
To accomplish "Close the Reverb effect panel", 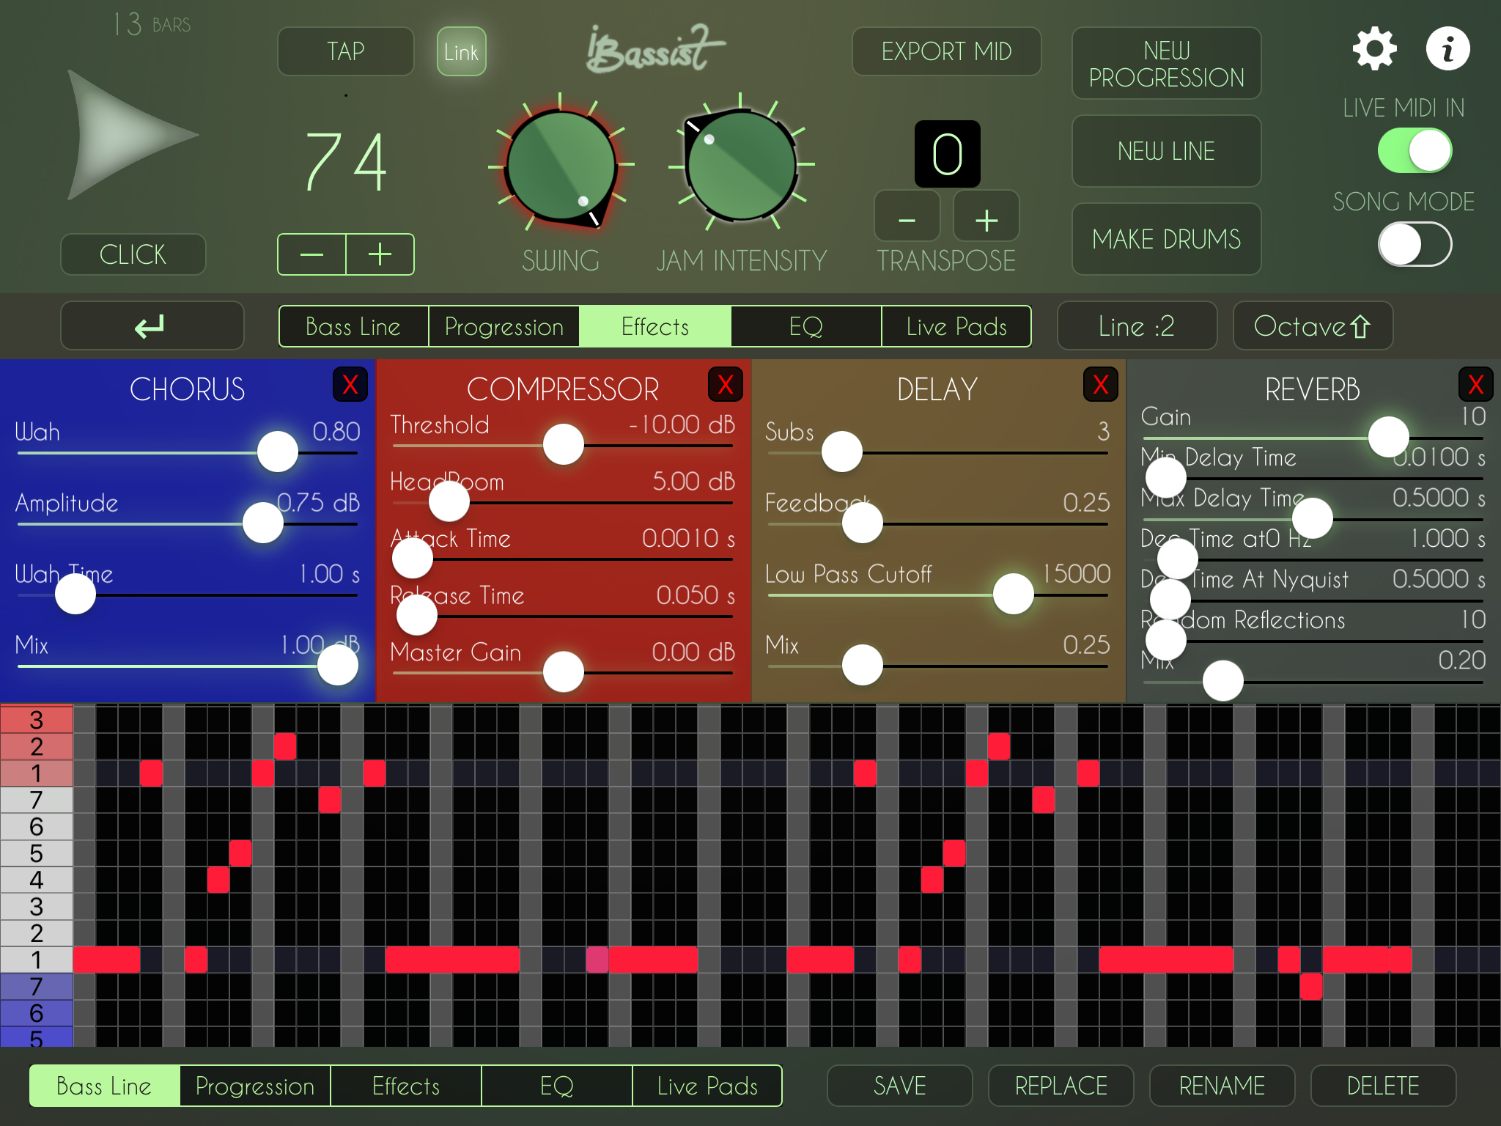I will click(x=1475, y=385).
